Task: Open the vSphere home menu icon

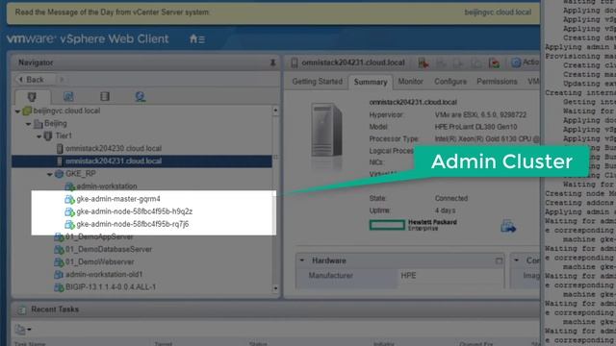Action: coord(196,38)
